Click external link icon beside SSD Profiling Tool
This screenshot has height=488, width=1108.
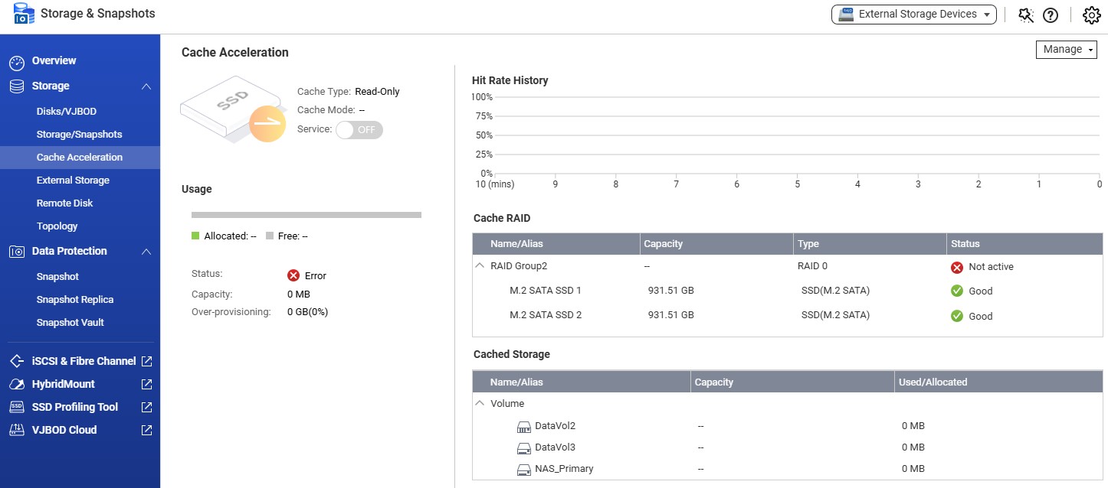(x=147, y=407)
